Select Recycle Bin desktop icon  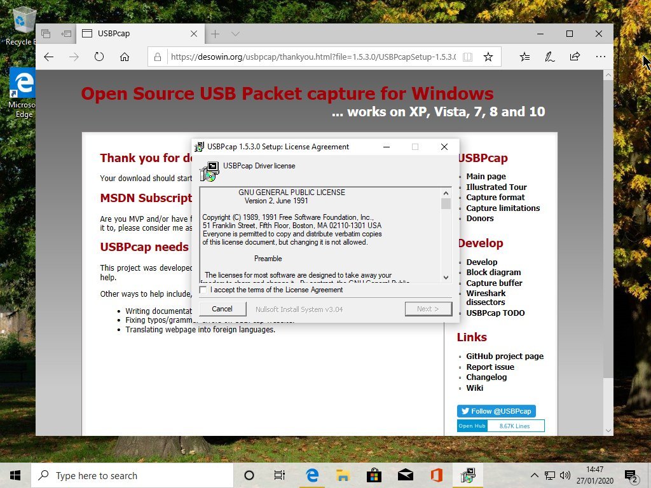pyautogui.click(x=21, y=27)
